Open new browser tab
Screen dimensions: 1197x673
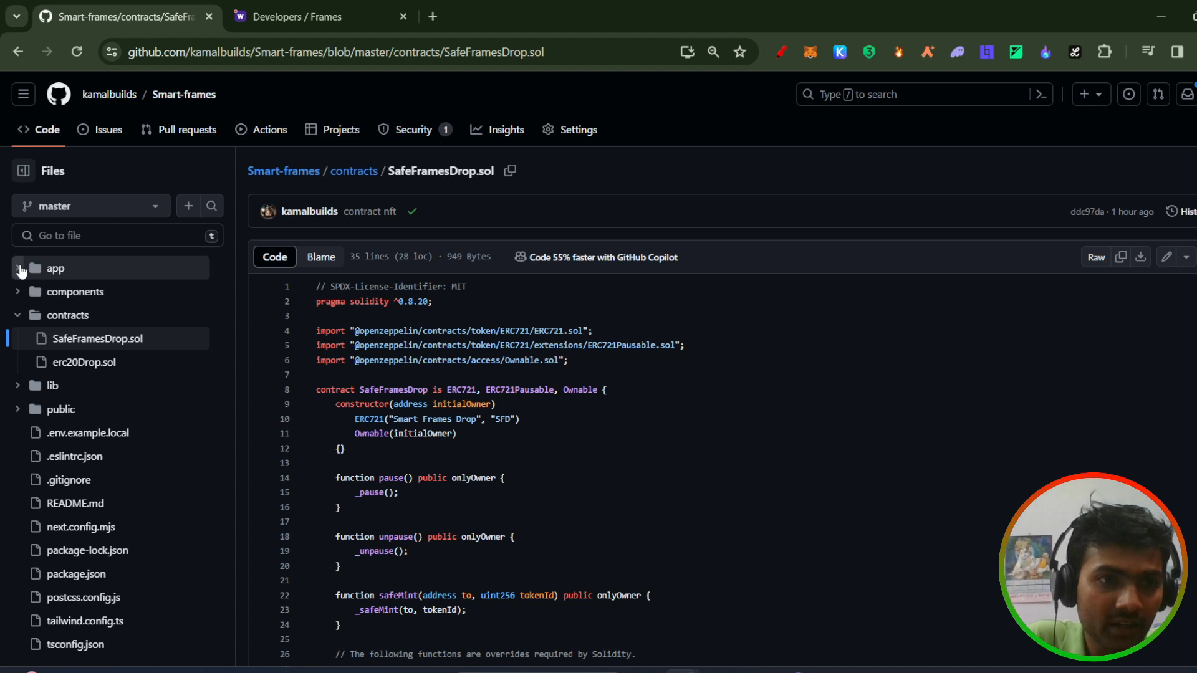(x=433, y=17)
